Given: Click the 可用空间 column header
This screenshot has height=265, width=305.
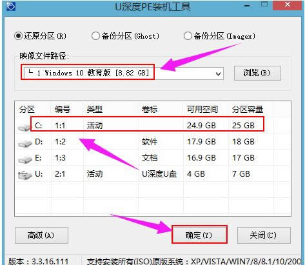Looking at the screenshot, I should (202, 110).
